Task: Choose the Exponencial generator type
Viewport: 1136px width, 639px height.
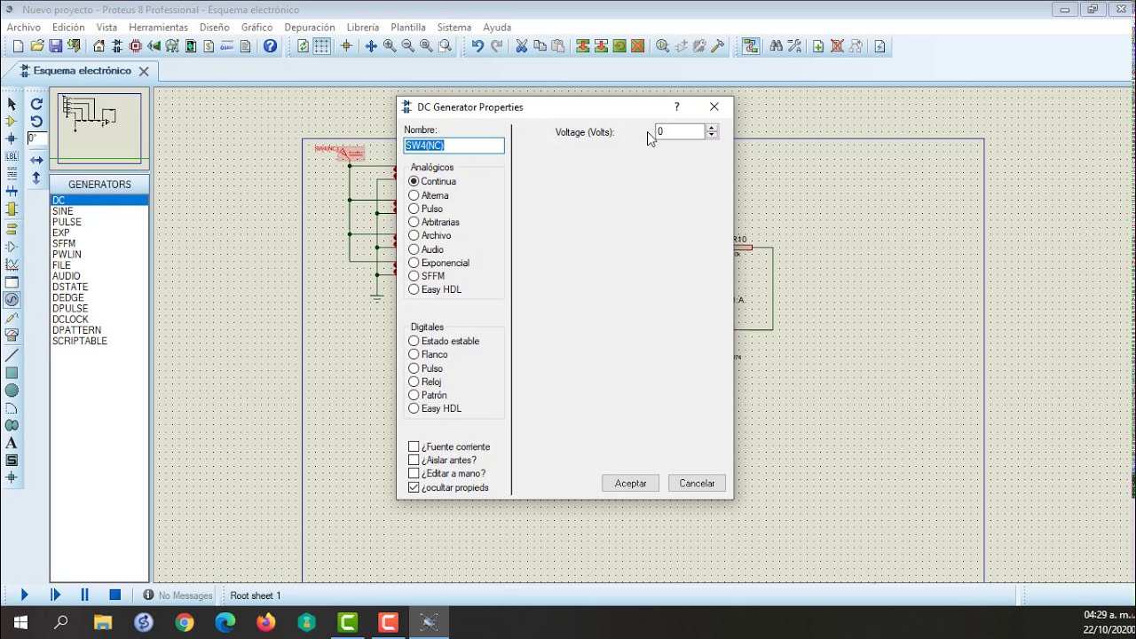Action: tap(439, 263)
